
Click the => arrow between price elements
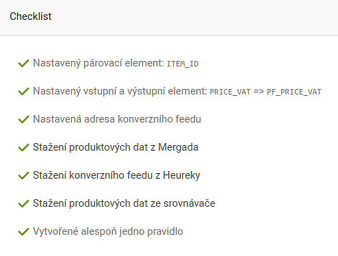[259, 92]
